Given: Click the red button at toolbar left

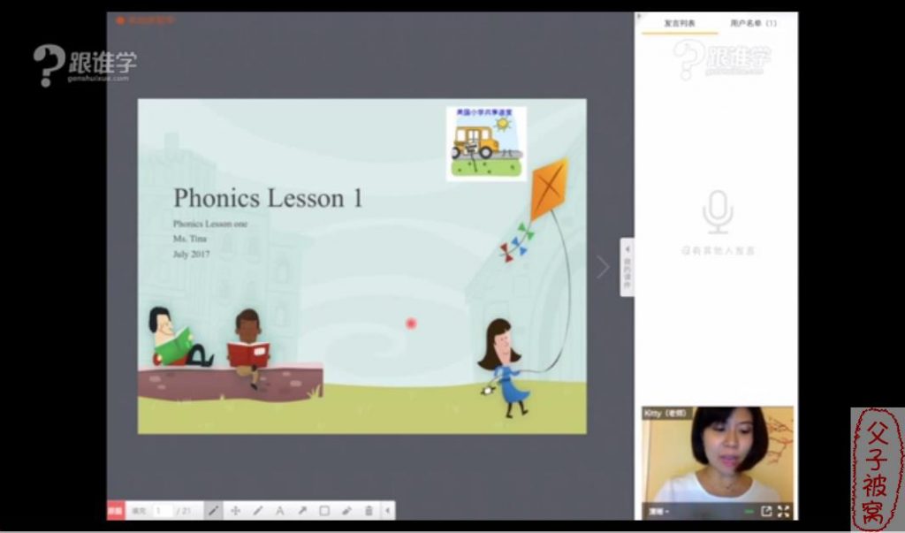Looking at the screenshot, I should 115,511.
